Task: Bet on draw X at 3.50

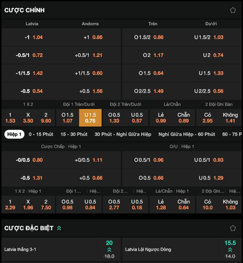Action: [x=28, y=117]
